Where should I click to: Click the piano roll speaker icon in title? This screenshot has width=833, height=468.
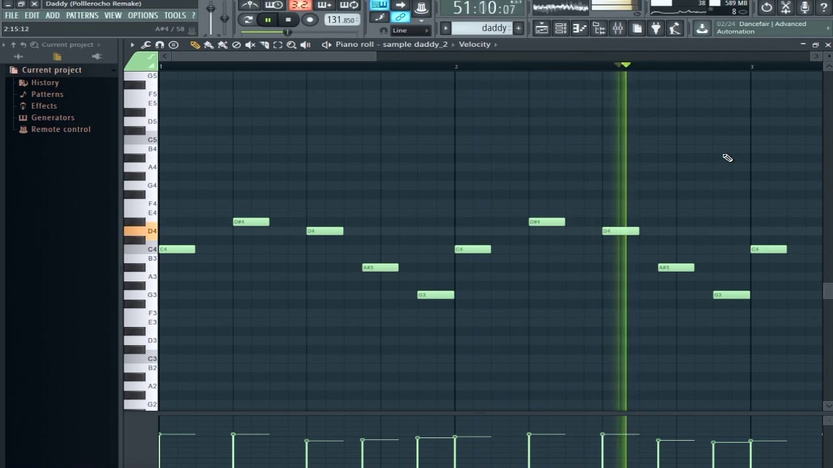(327, 45)
